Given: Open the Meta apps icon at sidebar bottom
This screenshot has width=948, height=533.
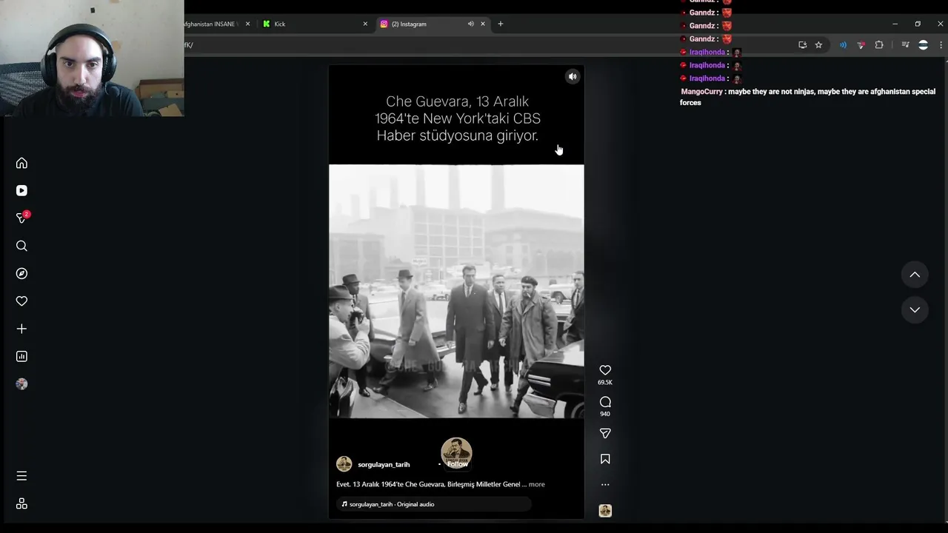Looking at the screenshot, I should click(x=21, y=503).
